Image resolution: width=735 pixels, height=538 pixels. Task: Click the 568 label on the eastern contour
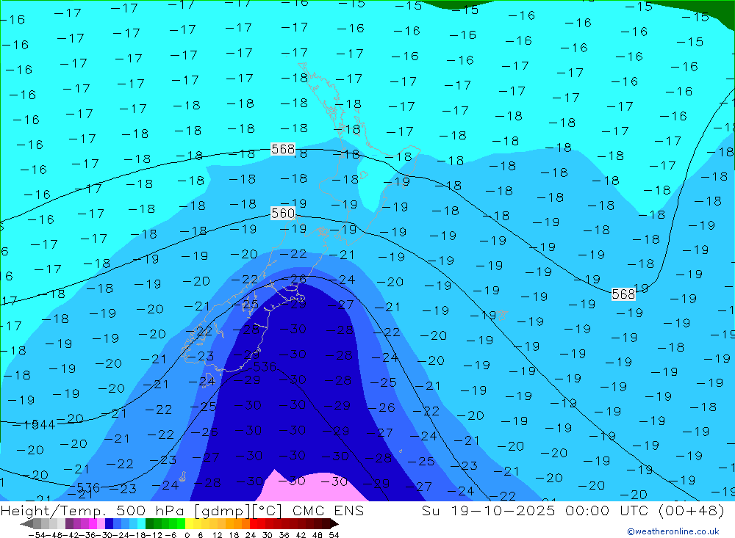pyautogui.click(x=623, y=294)
